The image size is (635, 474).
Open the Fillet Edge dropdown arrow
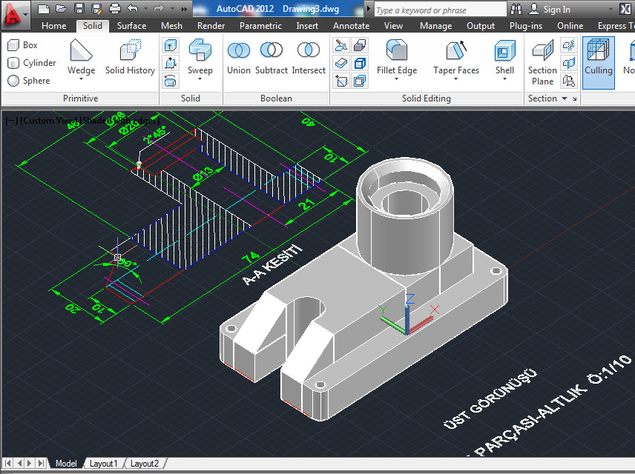[x=397, y=80]
